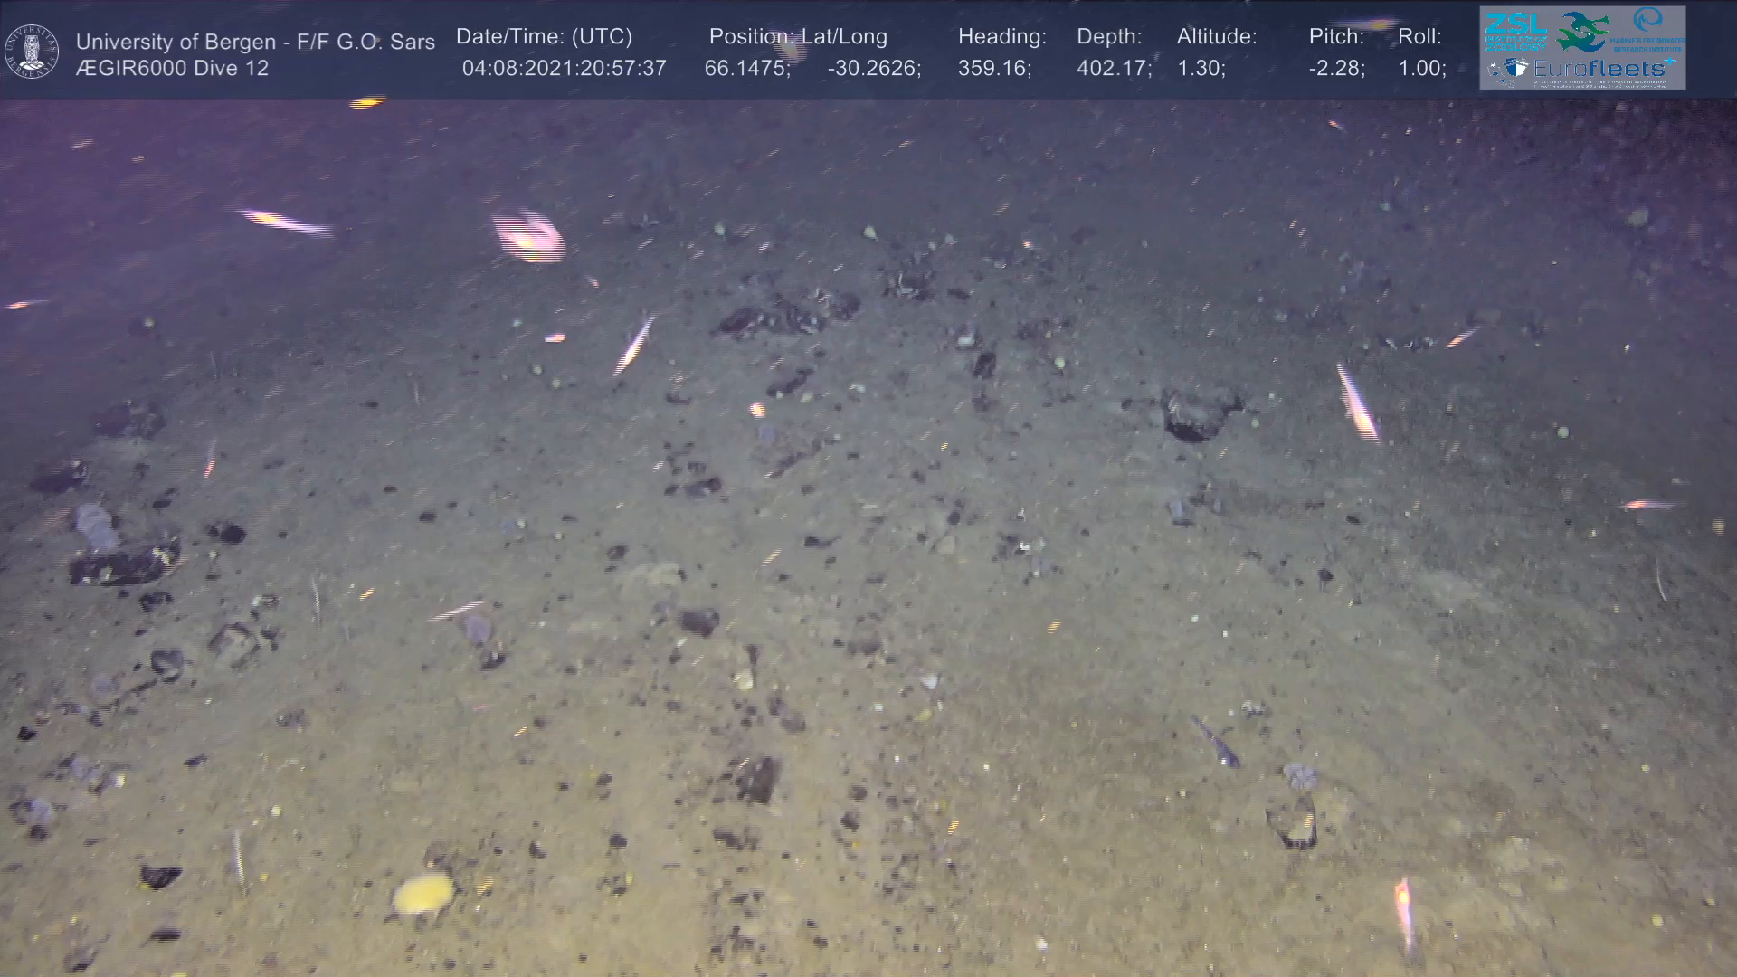
Task: Click the Pitch value -2.28
Action: pos(1336,69)
